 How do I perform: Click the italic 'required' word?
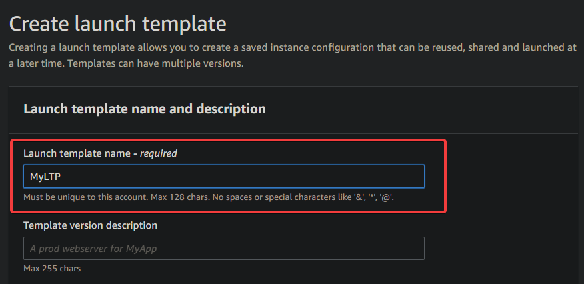[x=158, y=153]
